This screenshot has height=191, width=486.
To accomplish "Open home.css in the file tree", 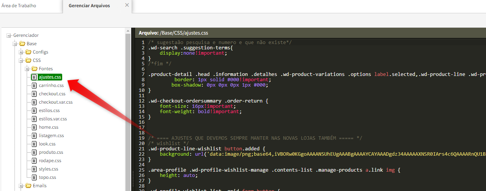I will (48, 127).
